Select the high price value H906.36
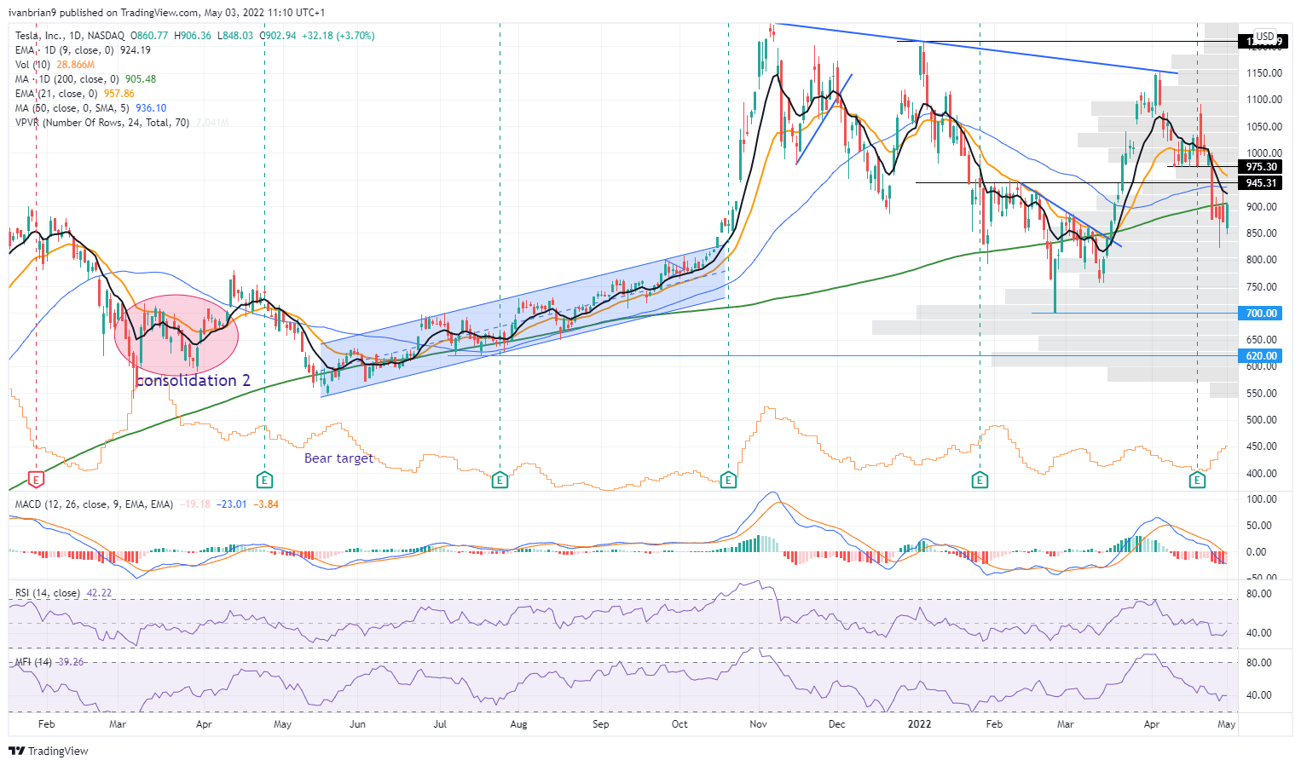The width and height of the screenshot is (1301, 766). tap(193, 36)
